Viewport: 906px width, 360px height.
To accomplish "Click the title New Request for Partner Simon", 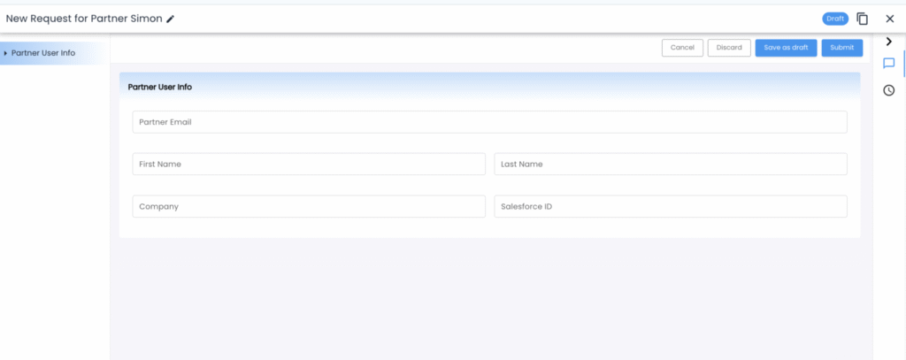I will coord(84,19).
